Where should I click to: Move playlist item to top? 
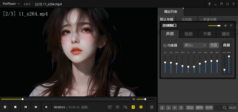pos(162,108)
